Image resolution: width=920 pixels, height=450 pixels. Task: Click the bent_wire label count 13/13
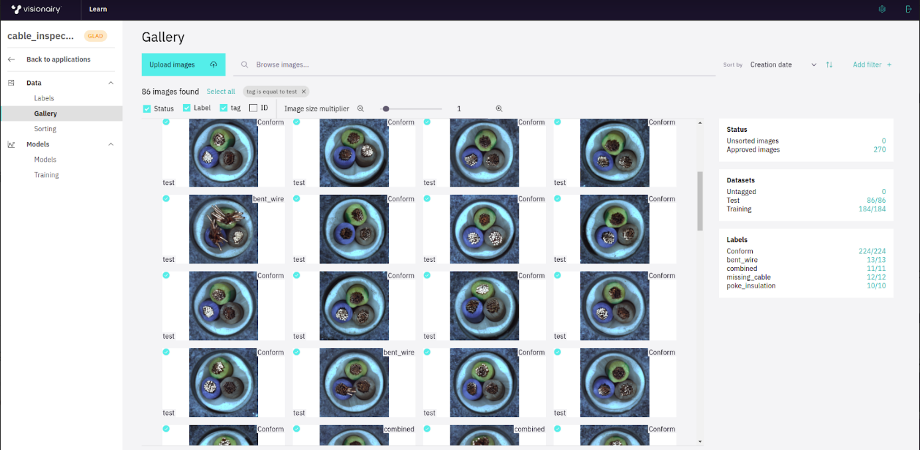click(x=876, y=260)
